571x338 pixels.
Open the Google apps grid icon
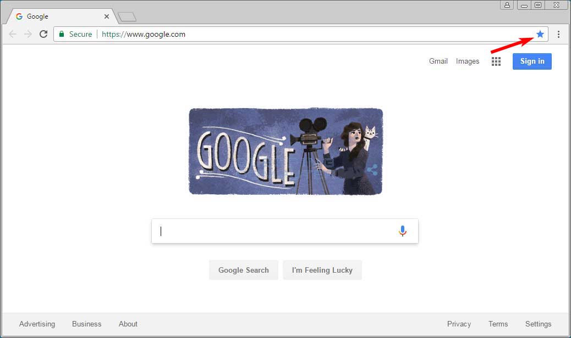496,61
